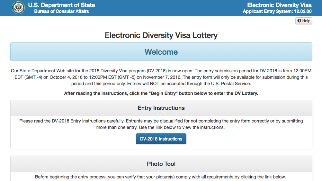Click the Bureau of Consular Affairs subtitle

pyautogui.click(x=61, y=11)
